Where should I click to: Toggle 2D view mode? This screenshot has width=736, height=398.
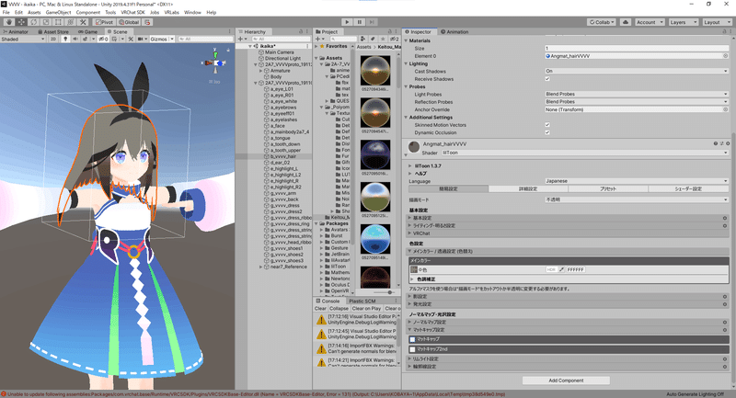(53, 39)
